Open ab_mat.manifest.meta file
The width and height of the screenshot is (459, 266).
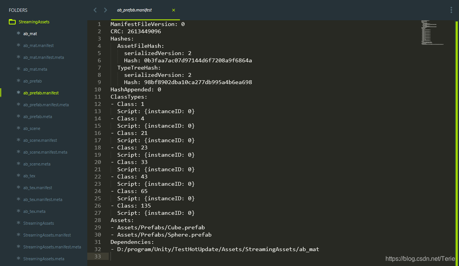coord(43,57)
